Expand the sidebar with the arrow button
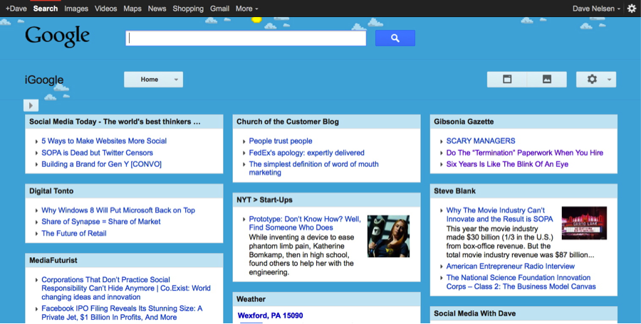641x324 pixels. [31, 105]
